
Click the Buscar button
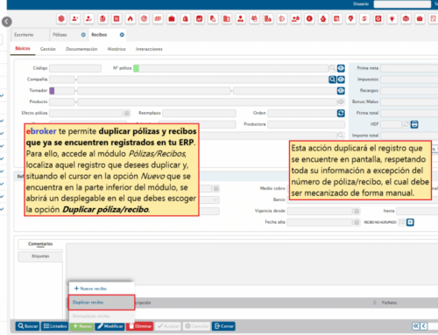[x=28, y=326]
